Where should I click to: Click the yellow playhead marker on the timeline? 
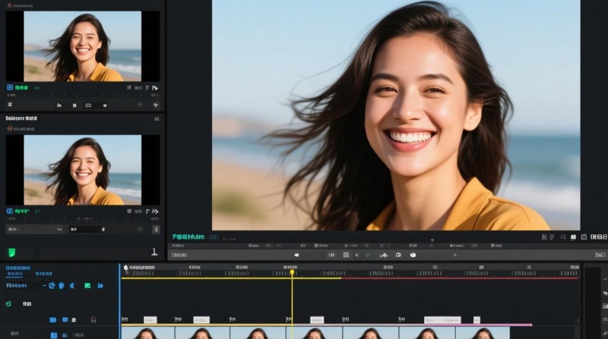click(x=292, y=272)
